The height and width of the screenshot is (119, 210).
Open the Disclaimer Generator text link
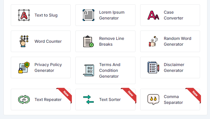tap(174, 68)
